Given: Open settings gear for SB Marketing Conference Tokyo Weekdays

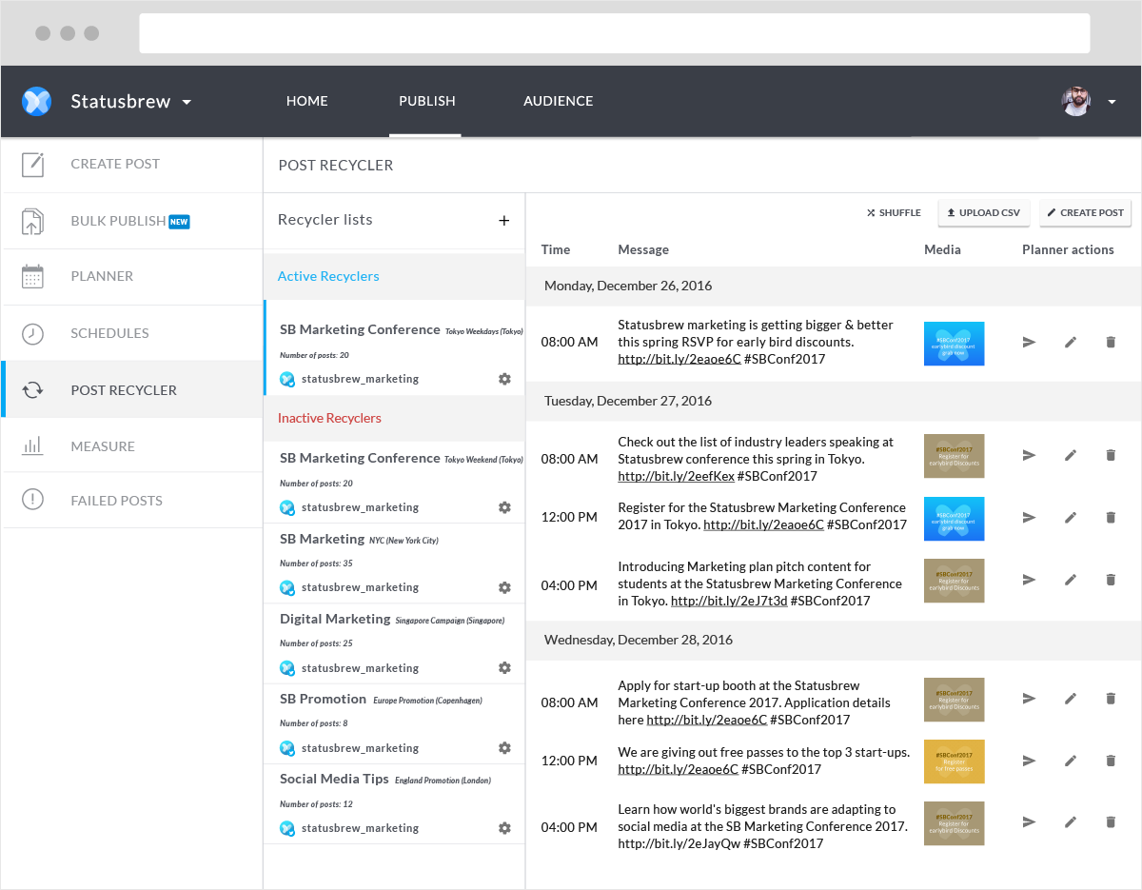Looking at the screenshot, I should click(504, 379).
